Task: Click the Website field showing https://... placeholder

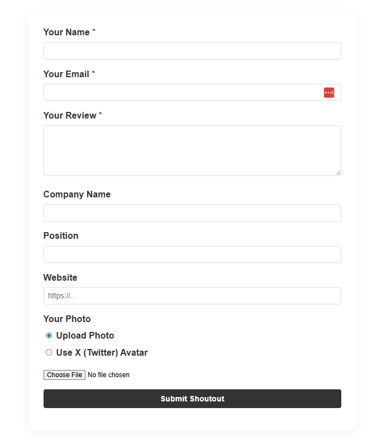Action: tap(192, 296)
